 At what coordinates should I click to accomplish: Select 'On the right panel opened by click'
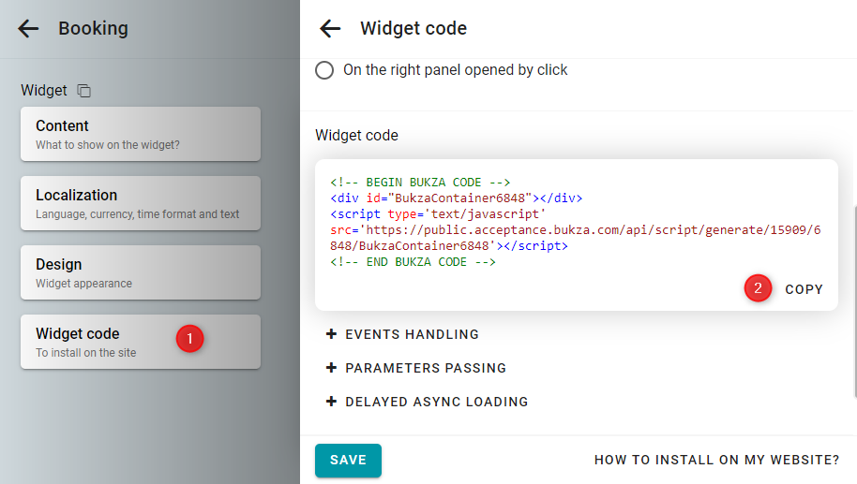(324, 70)
